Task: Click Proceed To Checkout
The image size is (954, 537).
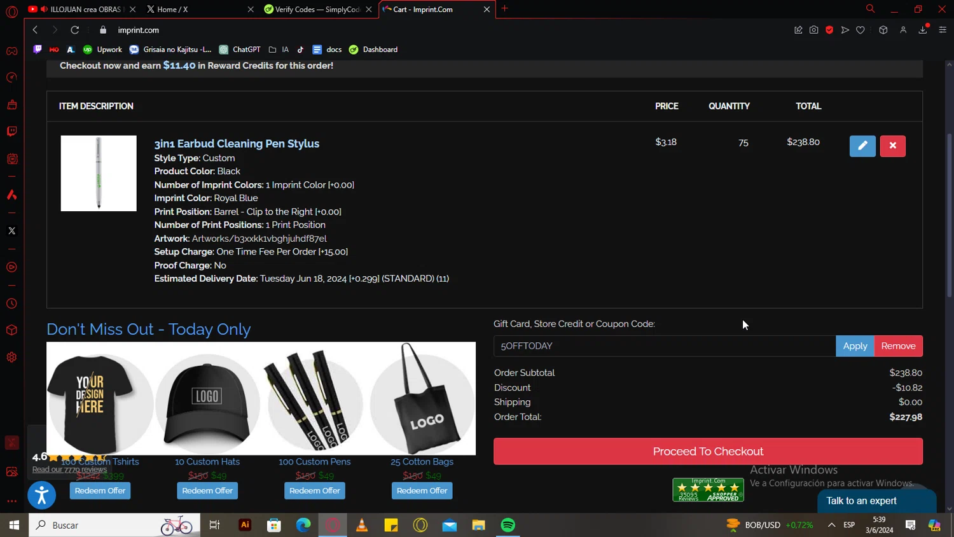Action: point(708,451)
